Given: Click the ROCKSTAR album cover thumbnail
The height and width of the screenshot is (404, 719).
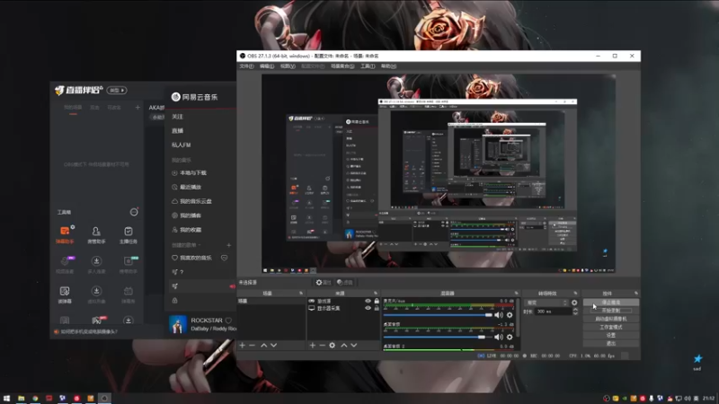Looking at the screenshot, I should click(x=178, y=324).
